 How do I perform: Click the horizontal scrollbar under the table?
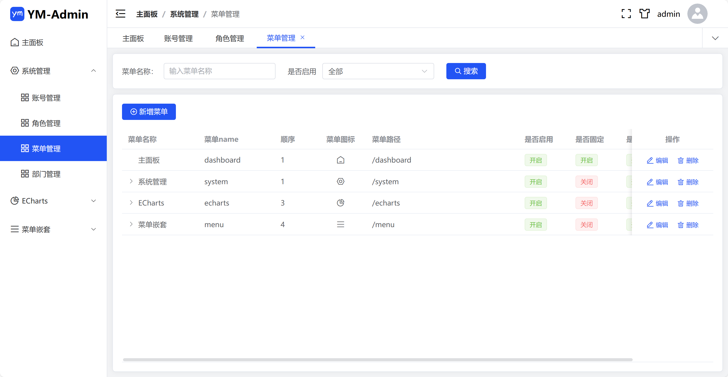(377, 360)
